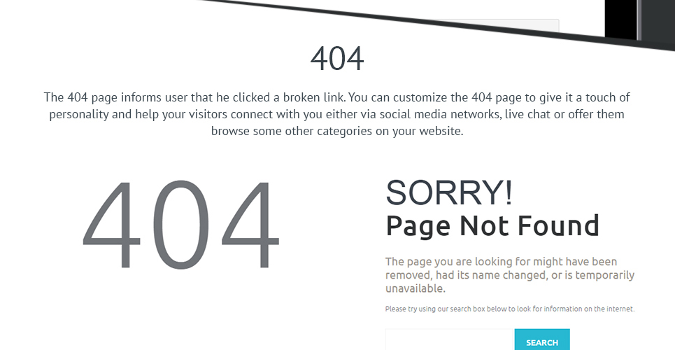
Task: Click the blue SEARCH button
Action: (542, 339)
